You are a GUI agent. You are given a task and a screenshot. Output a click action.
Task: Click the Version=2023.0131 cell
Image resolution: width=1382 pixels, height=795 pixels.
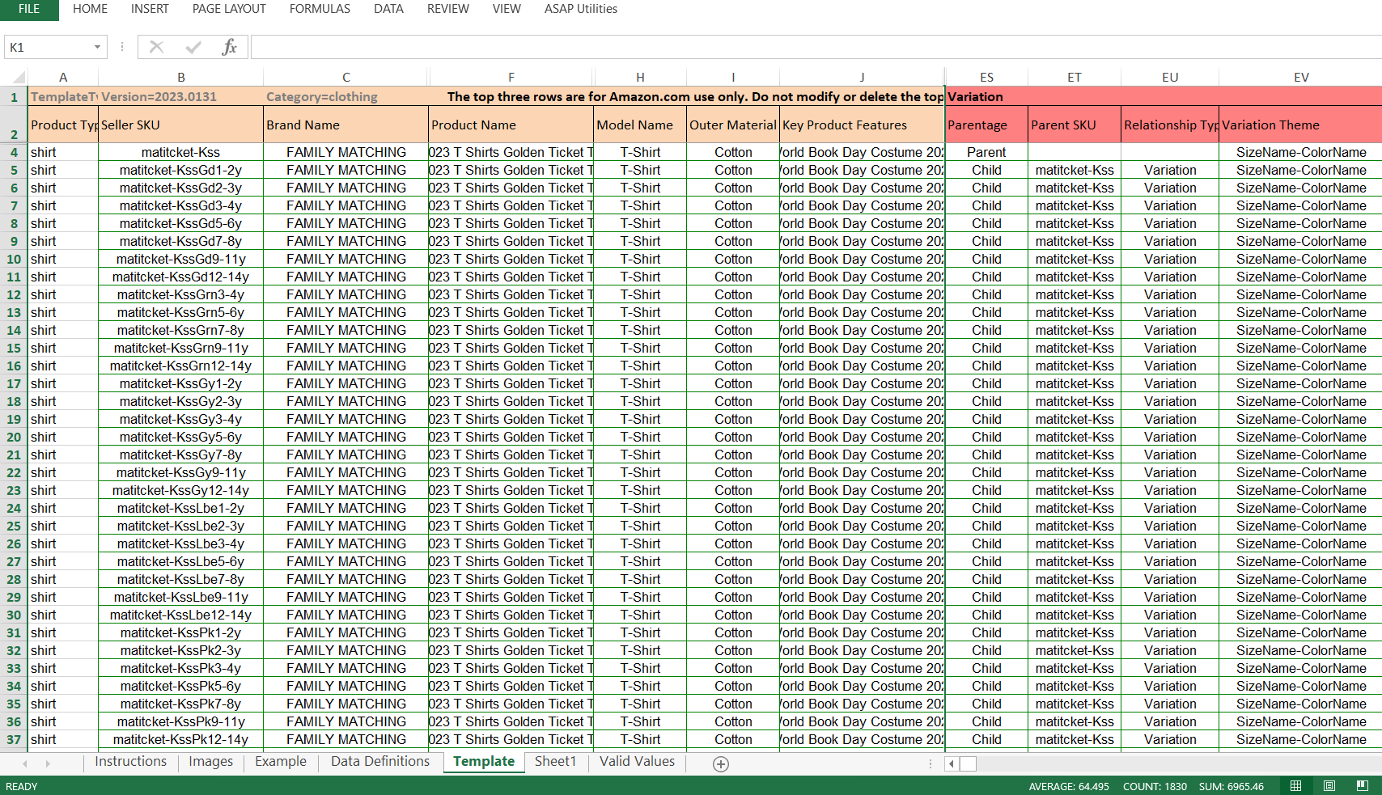pyautogui.click(x=181, y=96)
